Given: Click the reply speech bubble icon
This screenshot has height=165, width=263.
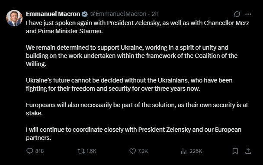Looking at the screenshot, I should 30,151.
